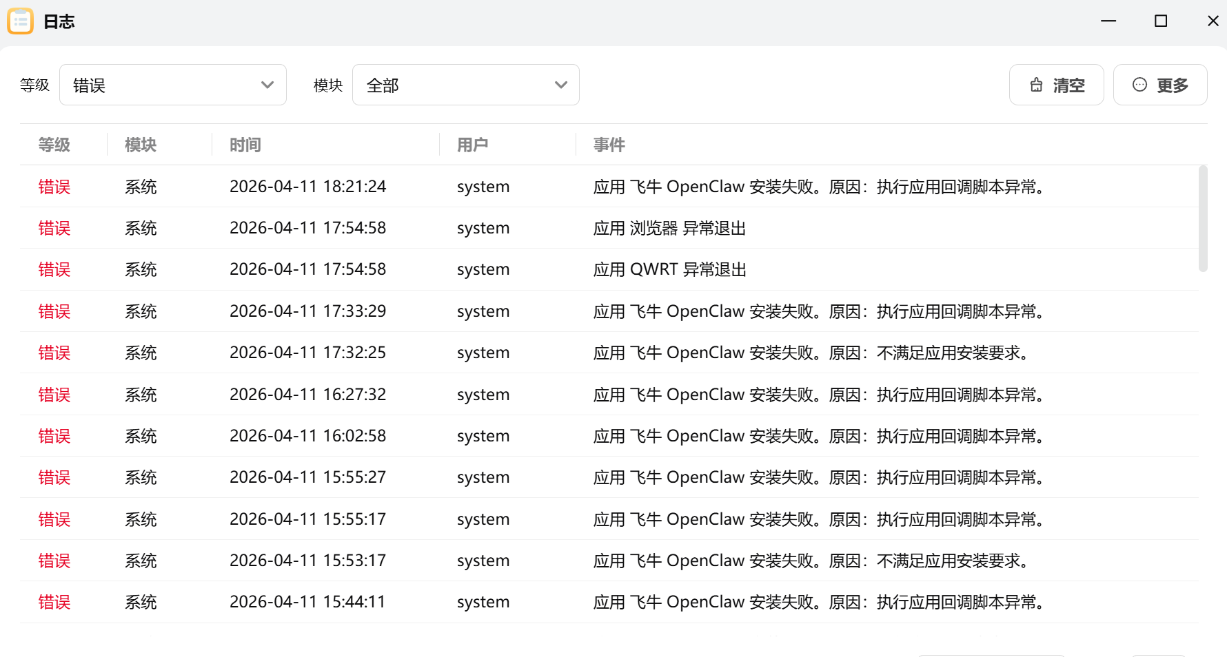Select the timestamp 2026-04-11 16:27:32
The height and width of the screenshot is (657, 1227).
307,395
